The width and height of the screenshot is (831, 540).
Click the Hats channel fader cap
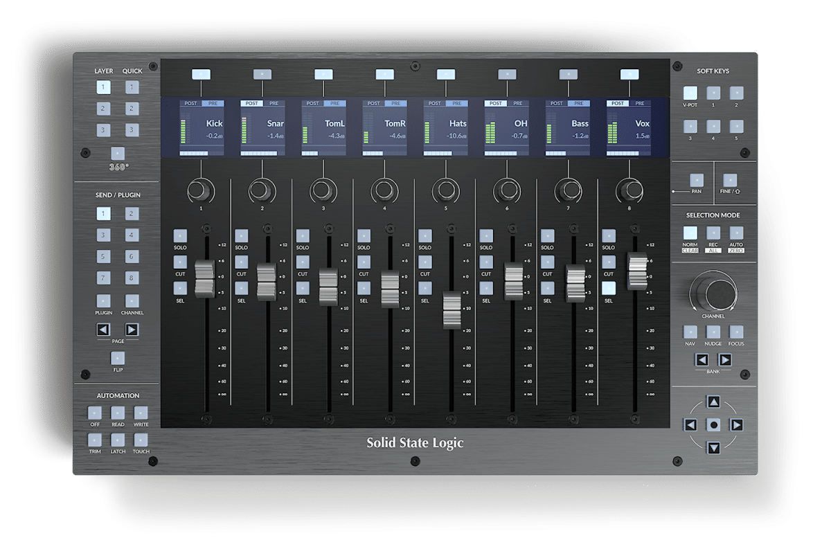(x=452, y=310)
